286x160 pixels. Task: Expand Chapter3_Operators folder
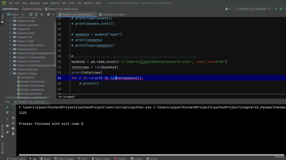coord(10,25)
